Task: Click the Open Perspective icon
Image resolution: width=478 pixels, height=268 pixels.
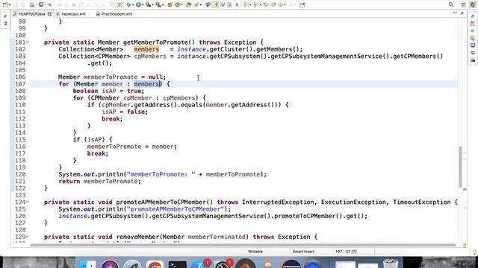Action: pos(463,5)
